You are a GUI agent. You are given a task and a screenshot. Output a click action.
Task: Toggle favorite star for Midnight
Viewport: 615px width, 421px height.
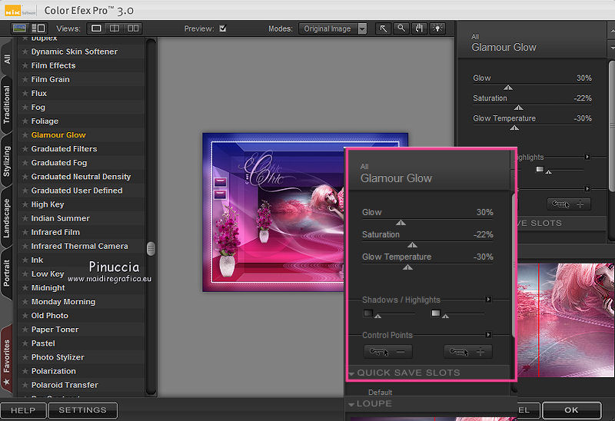pyautogui.click(x=25, y=288)
